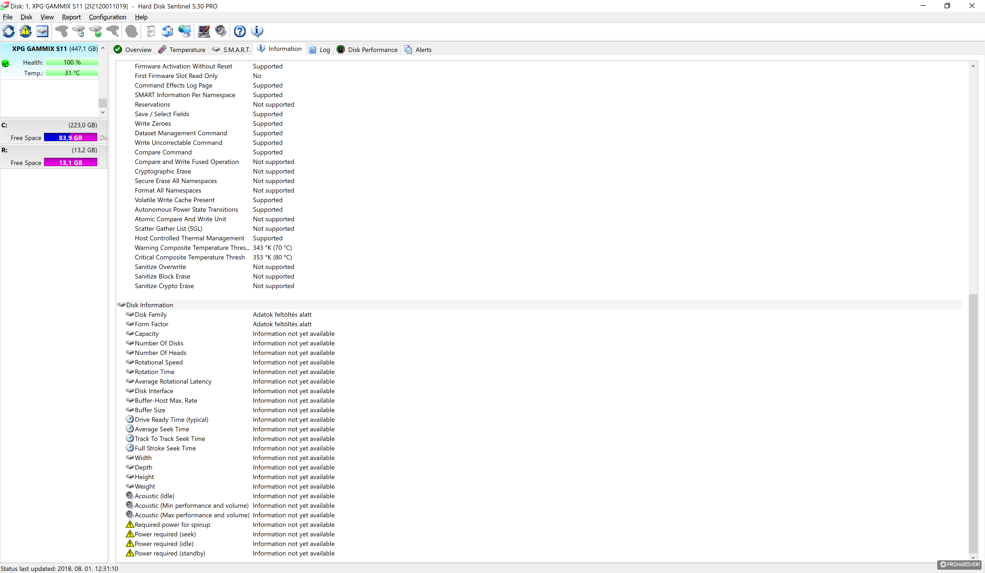Viewport: 985px width, 573px height.
Task: Open the computer-with-screwdriver configuration icon
Action: coord(204,31)
